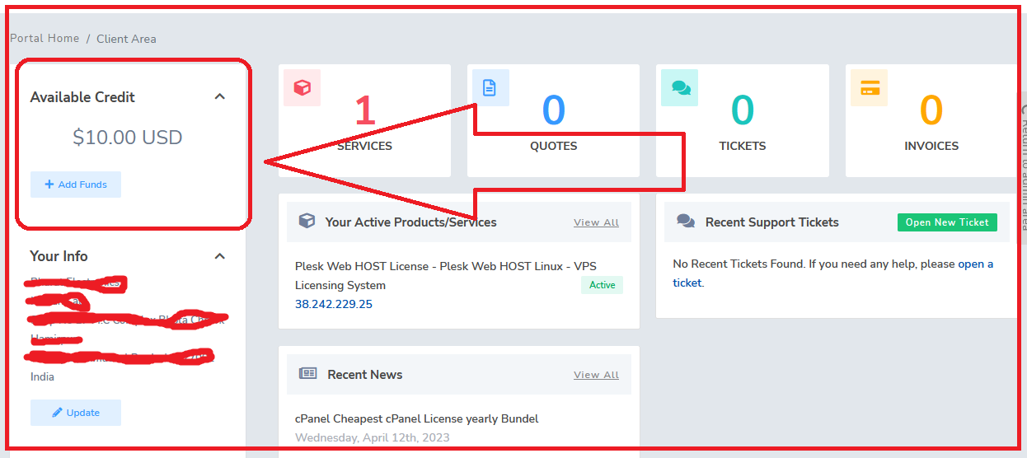Click the blue Quotes document icon

pos(490,87)
